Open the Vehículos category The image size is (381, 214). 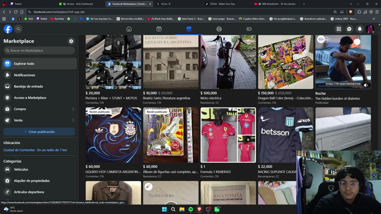[40, 169]
